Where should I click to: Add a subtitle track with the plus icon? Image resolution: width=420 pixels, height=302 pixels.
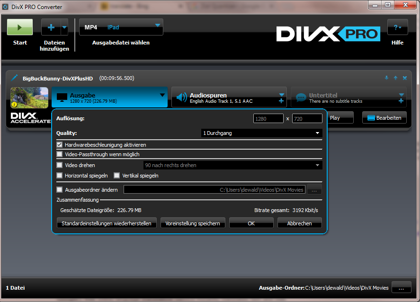click(x=401, y=101)
